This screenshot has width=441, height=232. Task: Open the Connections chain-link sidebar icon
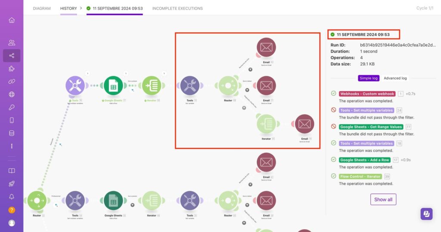coord(12,82)
